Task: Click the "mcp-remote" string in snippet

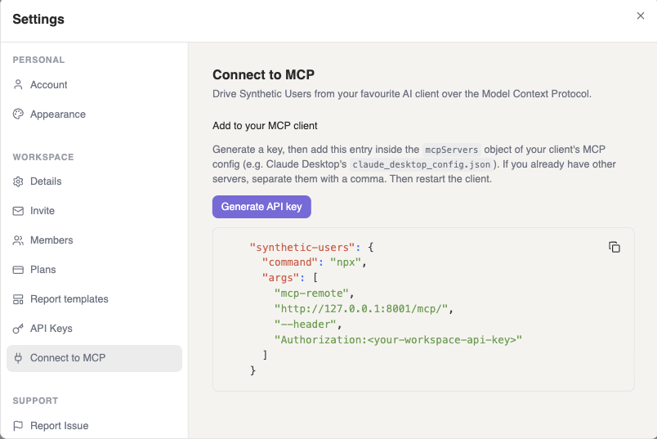Action: click(311, 293)
